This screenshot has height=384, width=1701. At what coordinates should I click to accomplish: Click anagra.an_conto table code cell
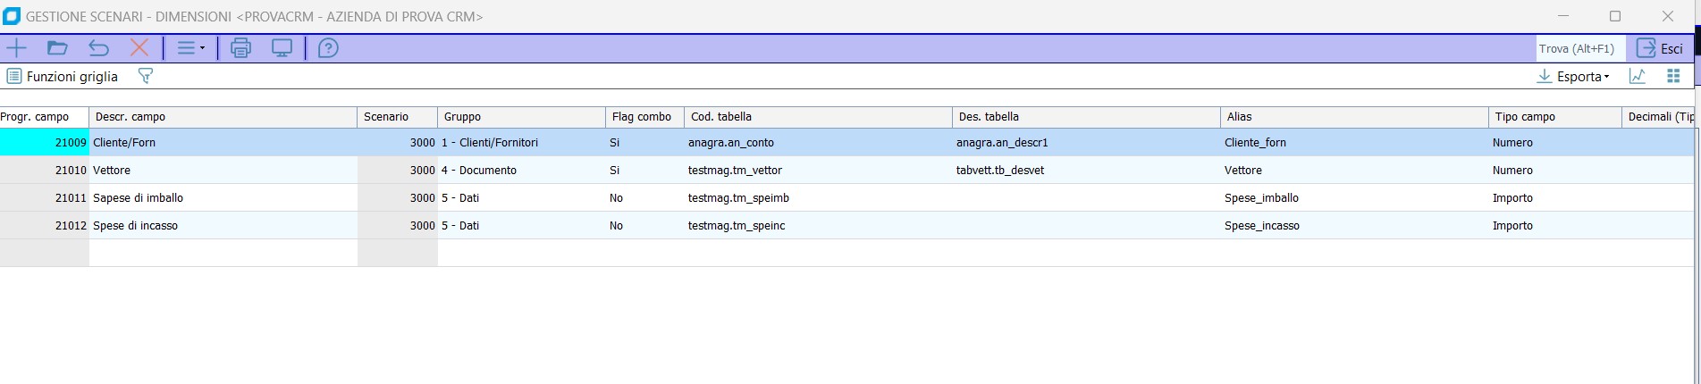[x=818, y=143]
